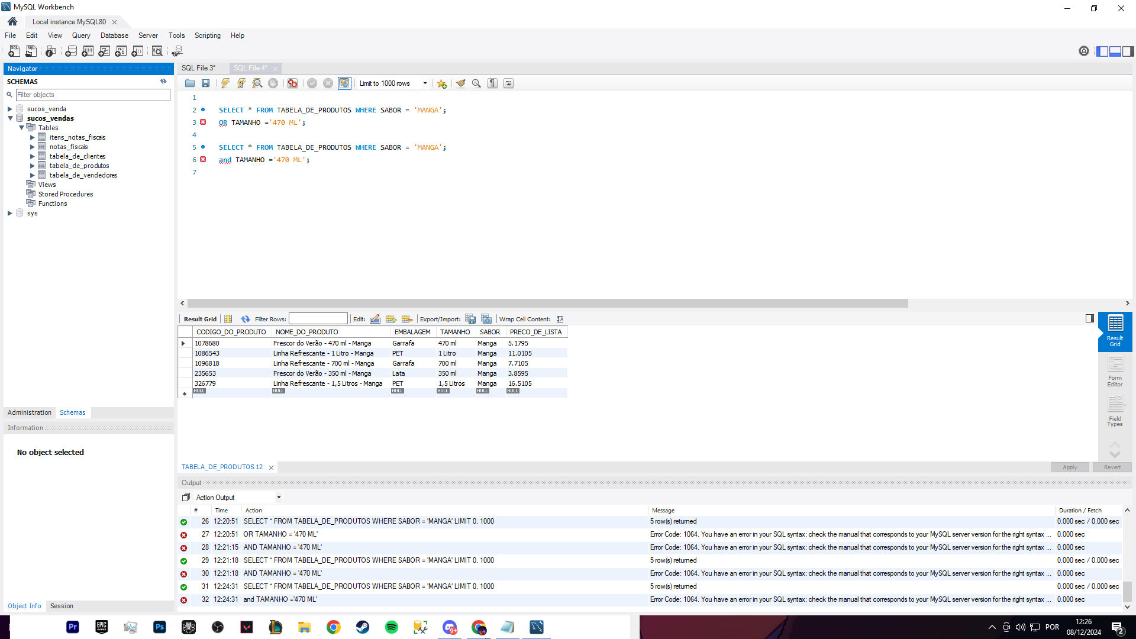Open Spotify from the taskbar
Screen dimensions: 1136x639
click(392, 627)
